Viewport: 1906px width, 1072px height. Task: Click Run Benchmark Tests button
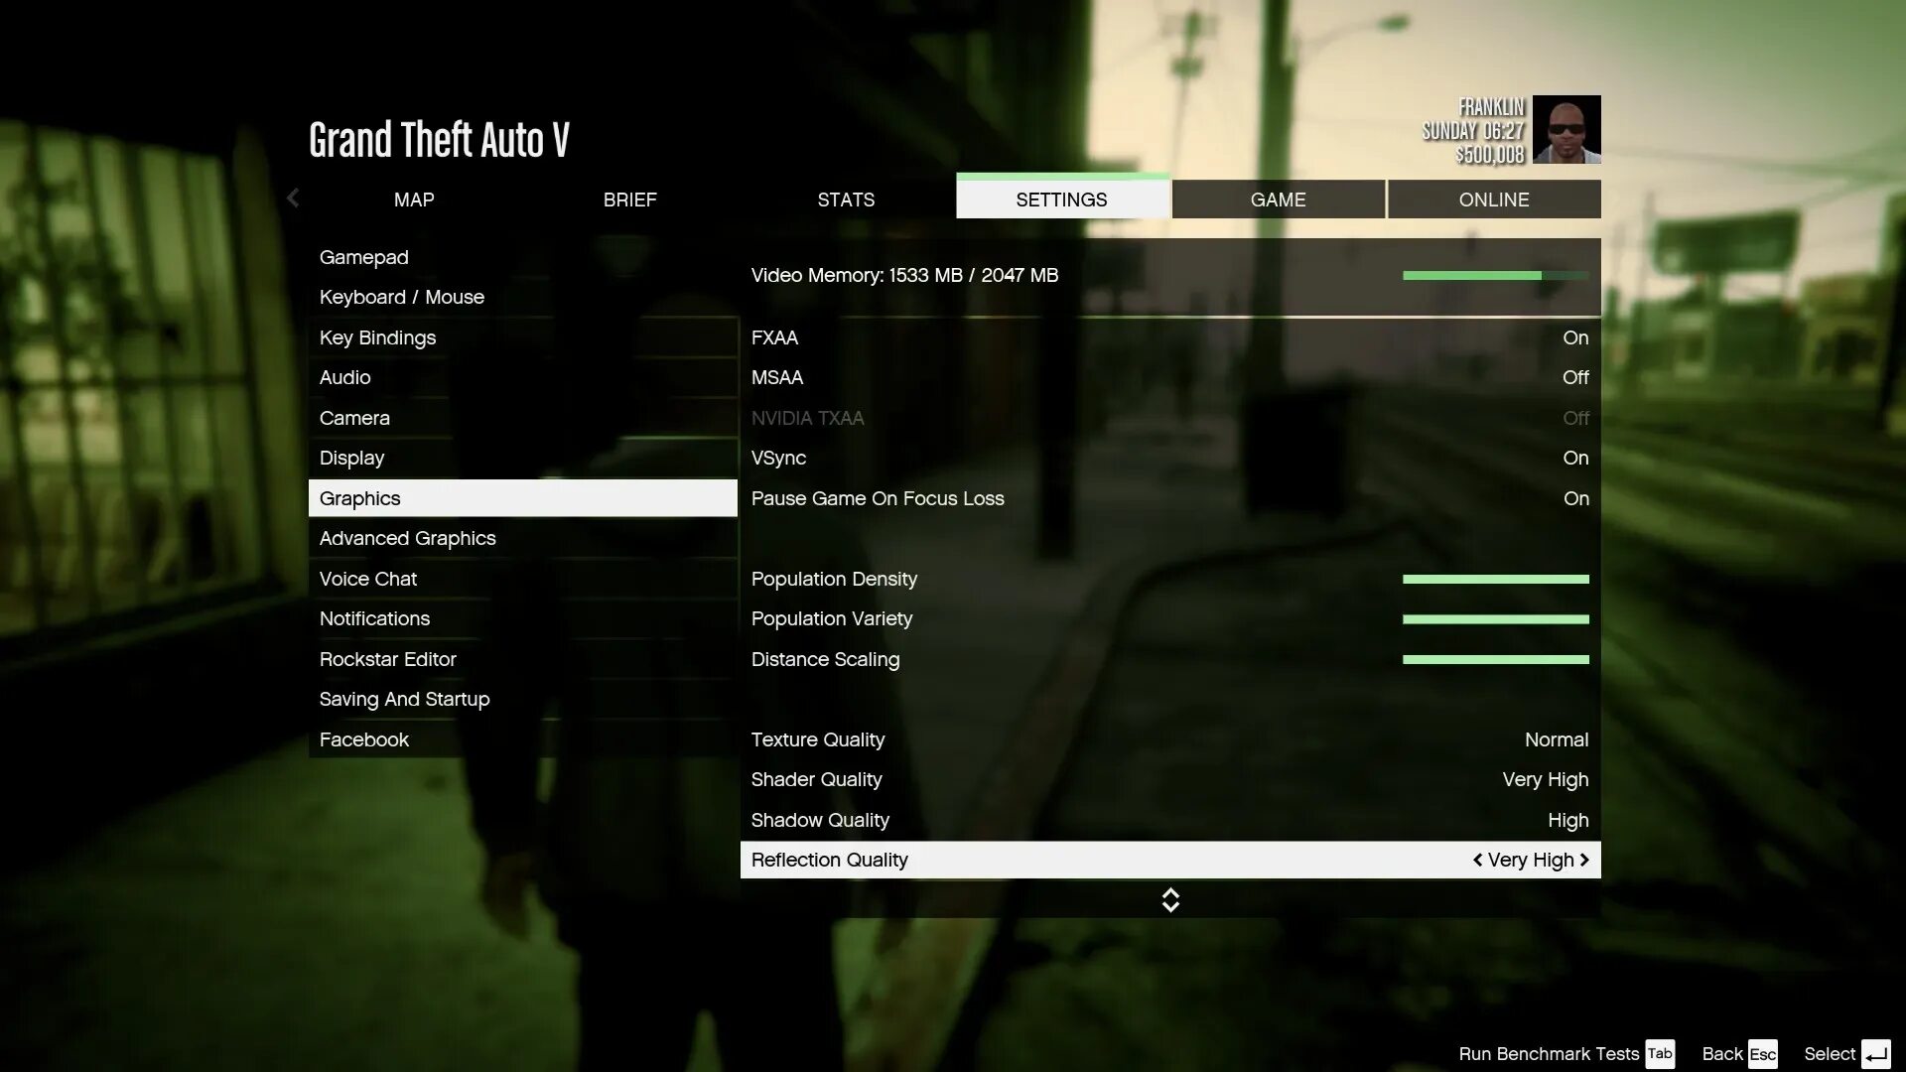click(1550, 1052)
